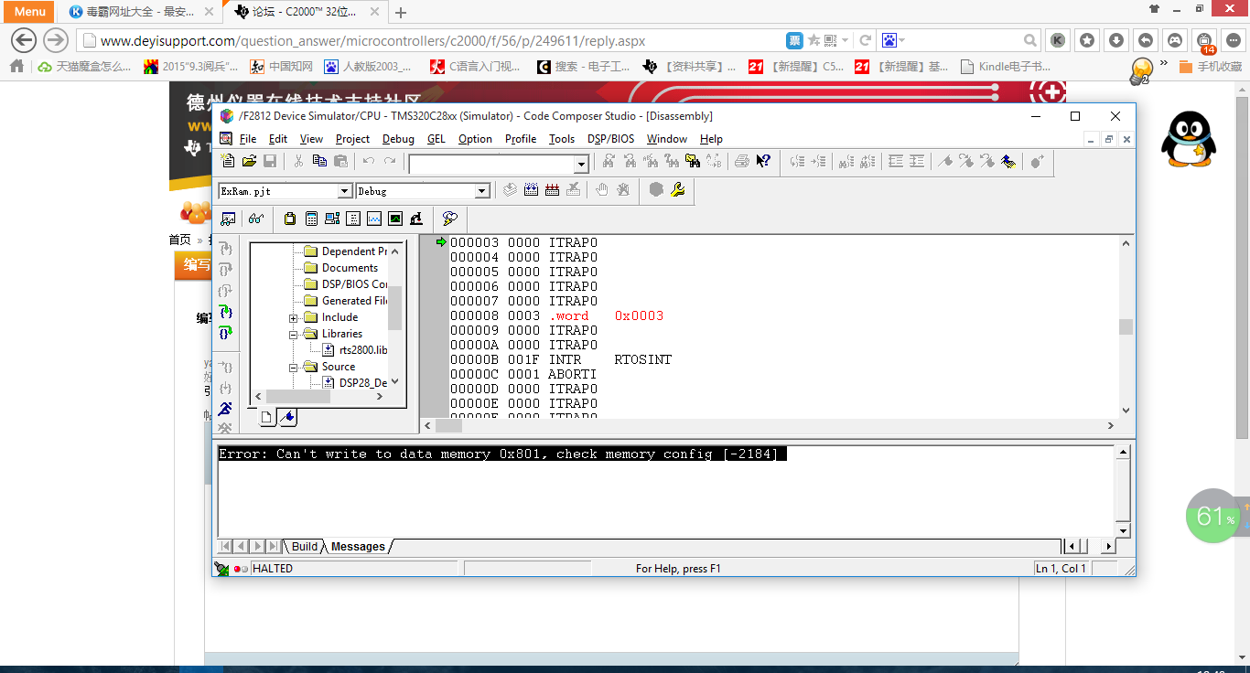Select rts2800.lib in project tree
The height and width of the screenshot is (673, 1250).
(363, 350)
